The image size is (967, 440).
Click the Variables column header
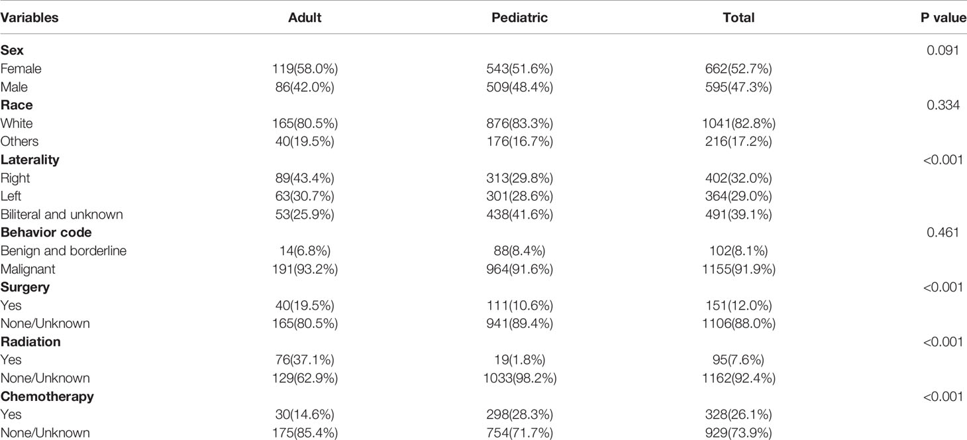(x=29, y=18)
